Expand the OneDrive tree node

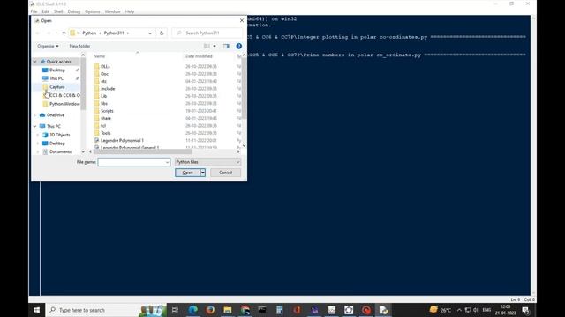pyautogui.click(x=35, y=115)
